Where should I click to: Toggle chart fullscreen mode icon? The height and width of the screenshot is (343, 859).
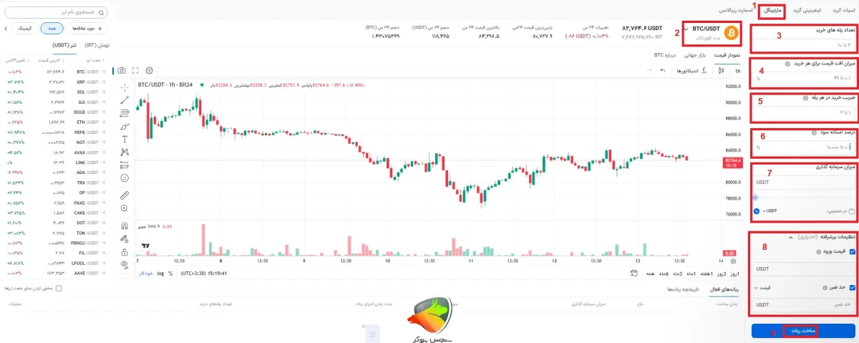135,71
